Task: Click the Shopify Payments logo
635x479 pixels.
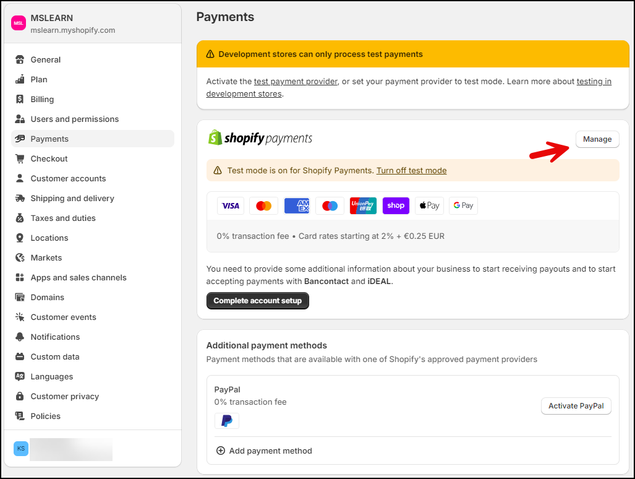Action: pos(260,138)
